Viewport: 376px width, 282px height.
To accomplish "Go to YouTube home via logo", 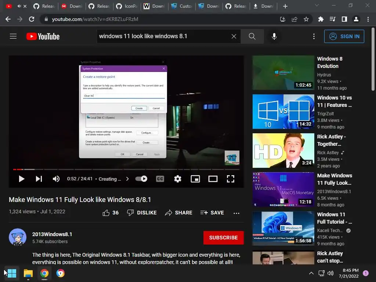I will point(43,36).
